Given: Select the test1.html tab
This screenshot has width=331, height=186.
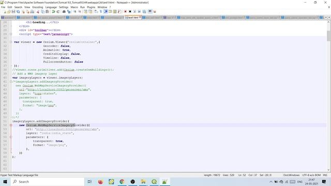Looking at the screenshot, I should click(x=133, y=18).
